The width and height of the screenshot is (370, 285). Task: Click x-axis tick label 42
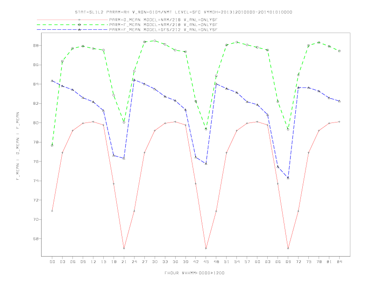[x=196, y=262]
